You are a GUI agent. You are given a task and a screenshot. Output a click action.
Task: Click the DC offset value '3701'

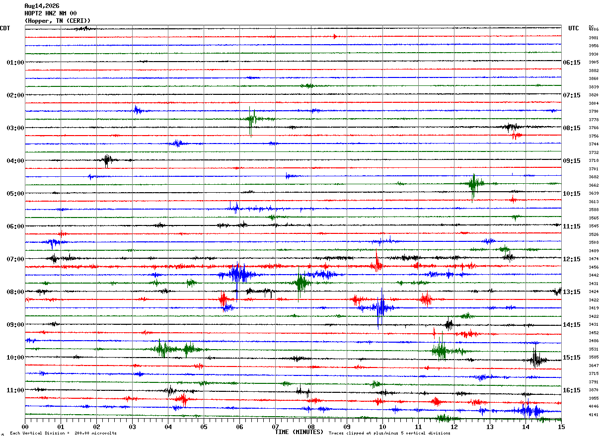[x=594, y=169]
